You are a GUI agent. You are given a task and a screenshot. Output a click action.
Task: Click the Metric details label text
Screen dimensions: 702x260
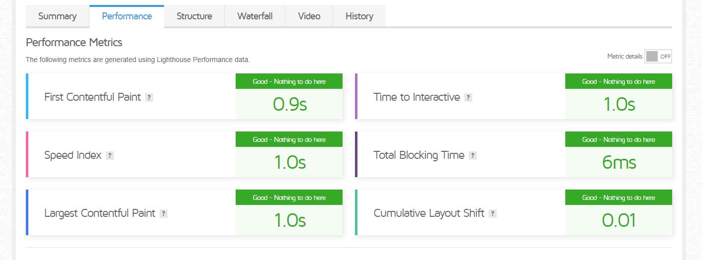pyautogui.click(x=624, y=57)
